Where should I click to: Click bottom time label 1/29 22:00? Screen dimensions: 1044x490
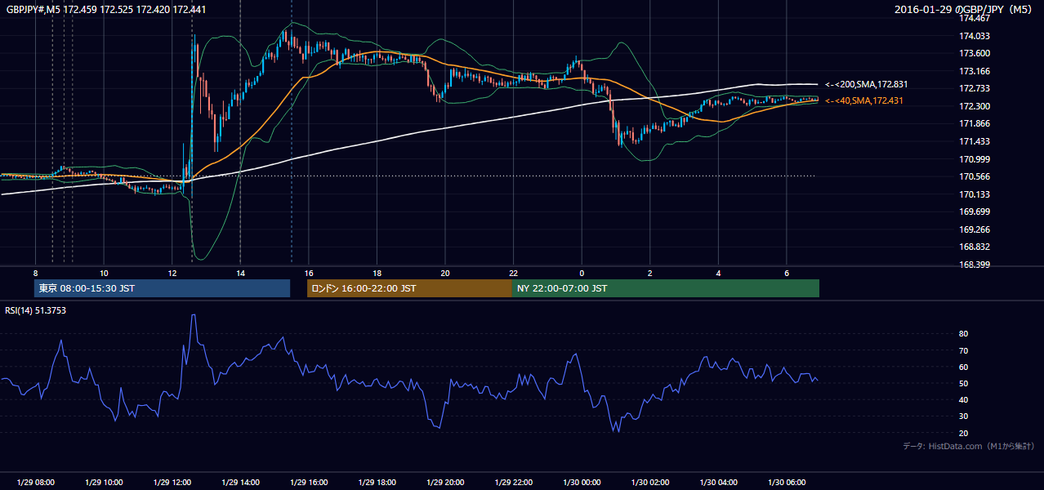tap(513, 483)
